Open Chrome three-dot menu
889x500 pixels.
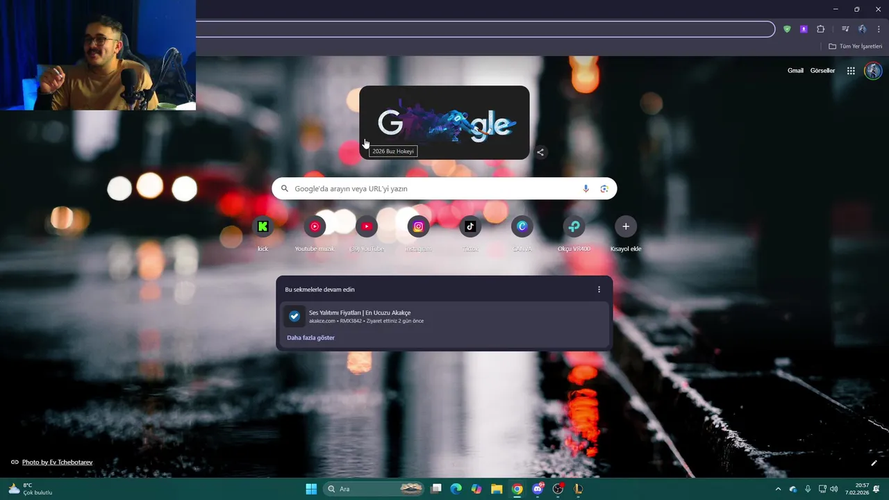(x=879, y=29)
